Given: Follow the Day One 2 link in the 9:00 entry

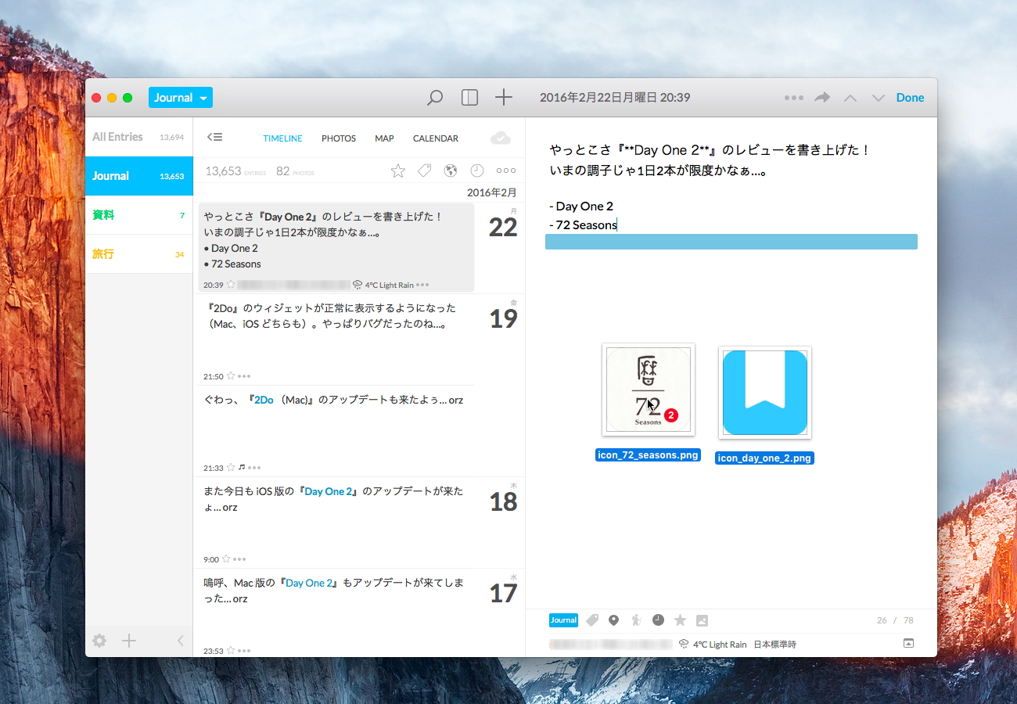Looking at the screenshot, I should (329, 491).
